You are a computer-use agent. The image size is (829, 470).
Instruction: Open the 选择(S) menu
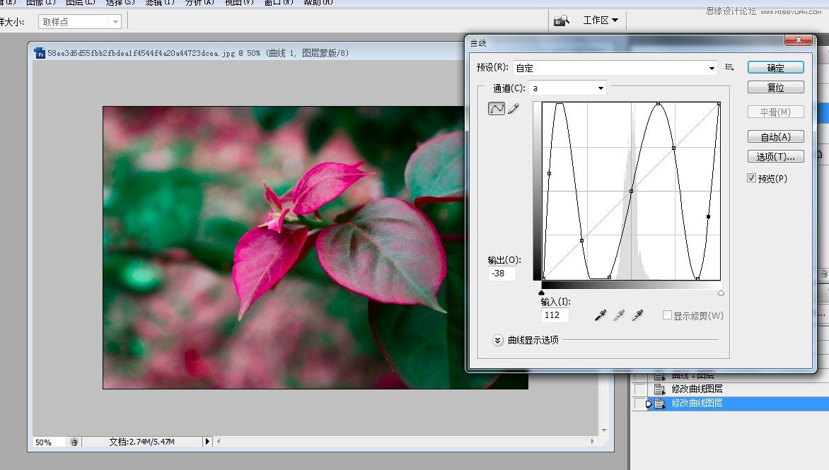(x=120, y=2)
